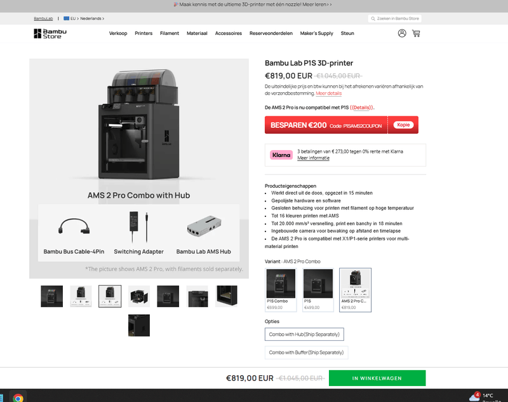The height and width of the screenshot is (402, 508).
Task: Select the eighth thumbnail in second row
Action: [139, 325]
